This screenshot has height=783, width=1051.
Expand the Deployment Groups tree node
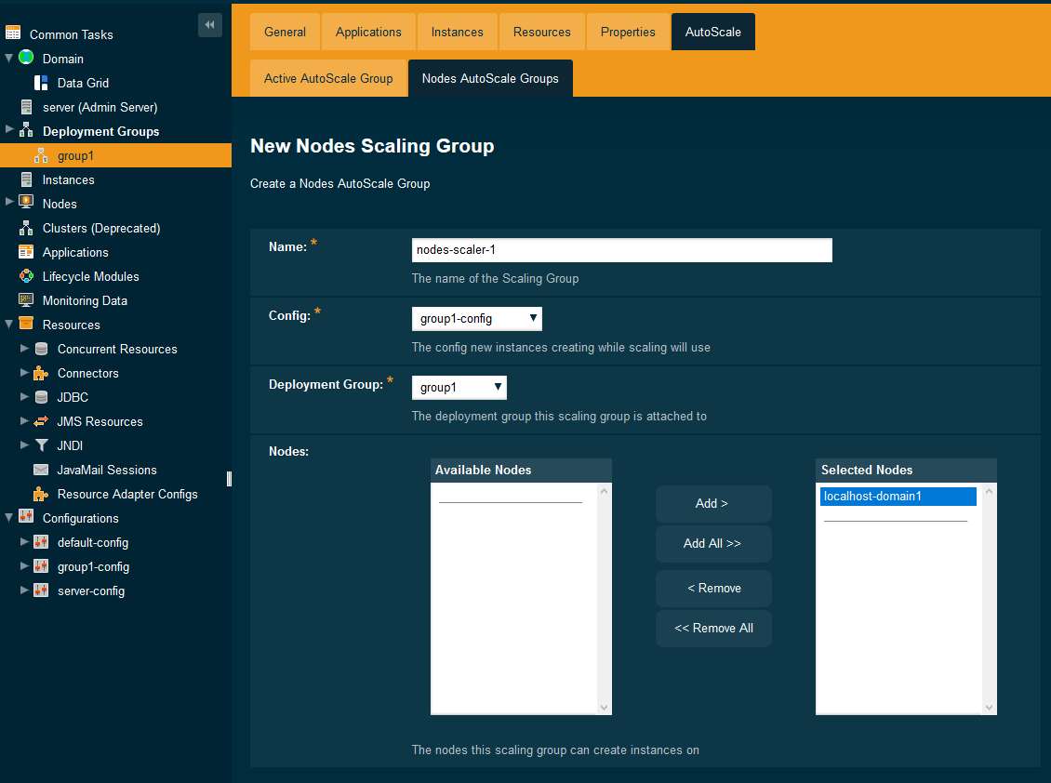pyautogui.click(x=8, y=128)
